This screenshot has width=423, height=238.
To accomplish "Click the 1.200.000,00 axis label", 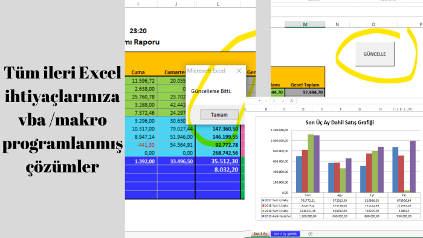I will [x=279, y=130].
